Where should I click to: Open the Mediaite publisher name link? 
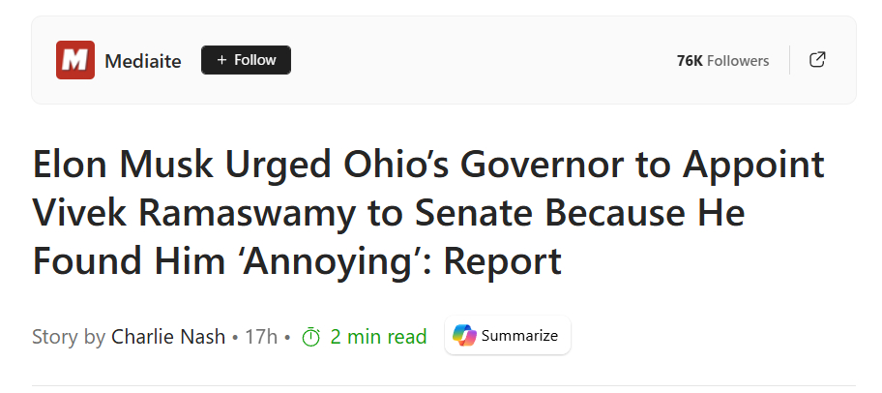coord(143,60)
